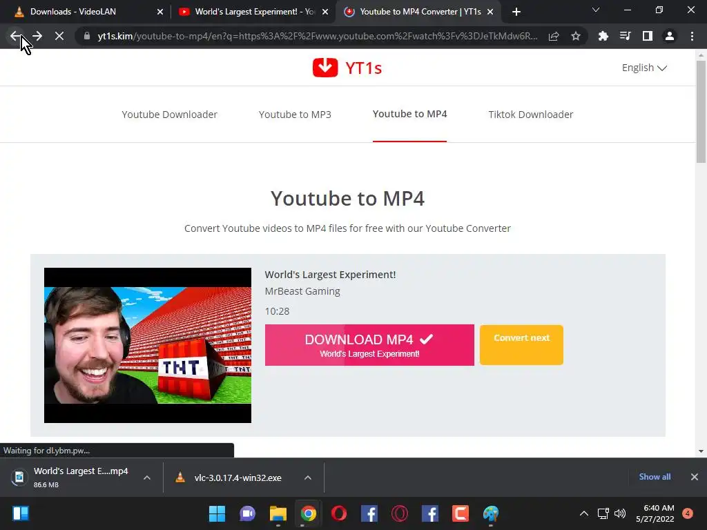Open the media control icon in toolbar
Image resolution: width=707 pixels, height=530 pixels.
click(625, 36)
